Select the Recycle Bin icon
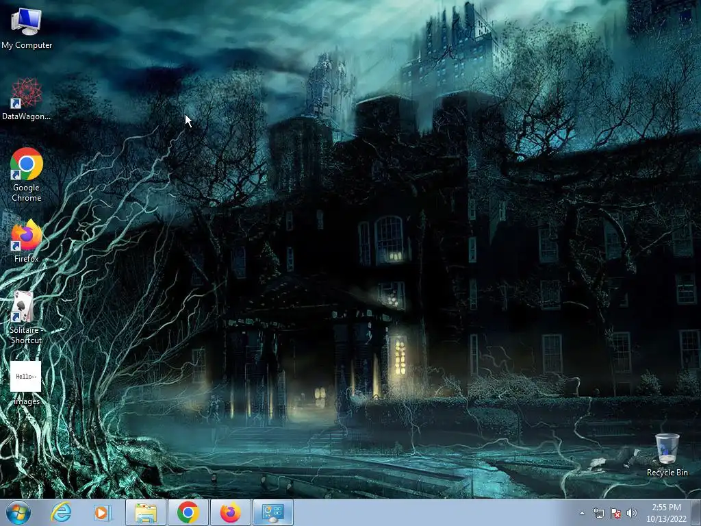The width and height of the screenshot is (701, 526). [x=667, y=455]
